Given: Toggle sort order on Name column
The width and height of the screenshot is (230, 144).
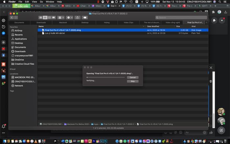Looking at the screenshot, I should 91,26.
